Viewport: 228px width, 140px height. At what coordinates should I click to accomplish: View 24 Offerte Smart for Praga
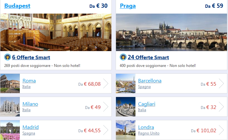tap(148, 58)
